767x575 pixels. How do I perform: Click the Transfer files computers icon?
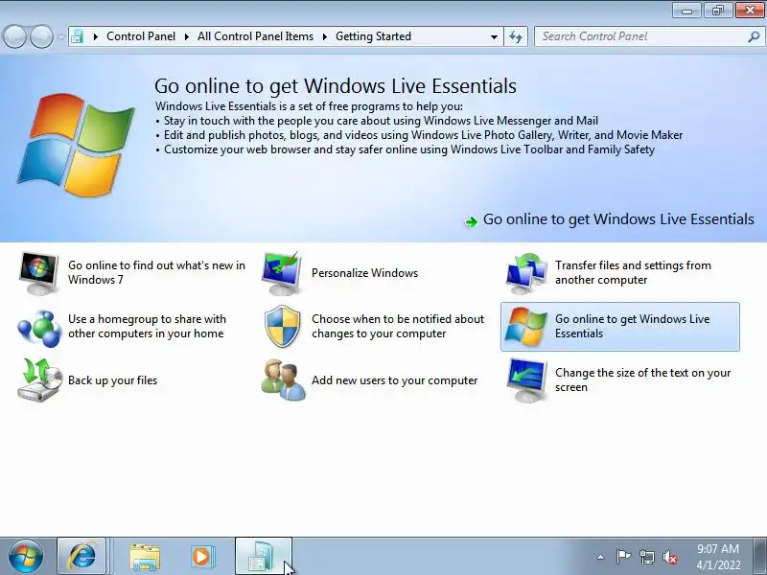tap(525, 273)
